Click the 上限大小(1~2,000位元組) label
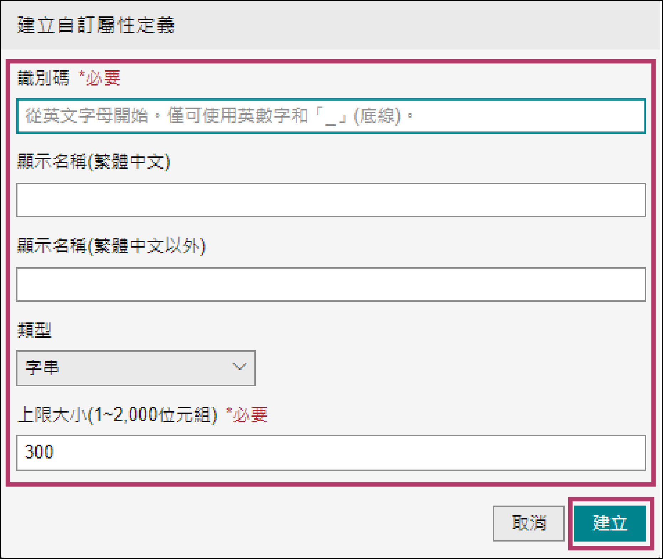 click(x=117, y=415)
